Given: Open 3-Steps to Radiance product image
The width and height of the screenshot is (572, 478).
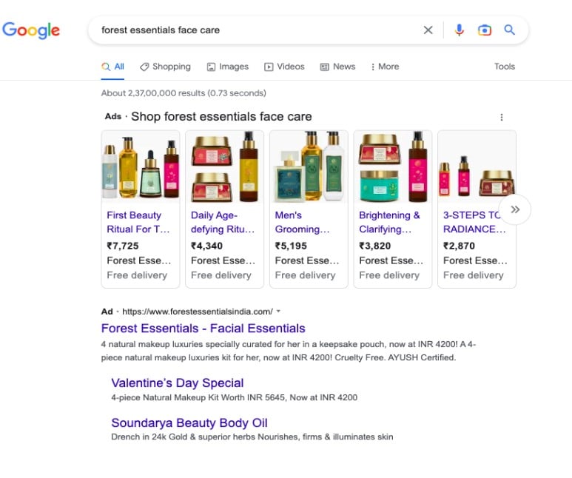Looking at the screenshot, I should 477,167.
